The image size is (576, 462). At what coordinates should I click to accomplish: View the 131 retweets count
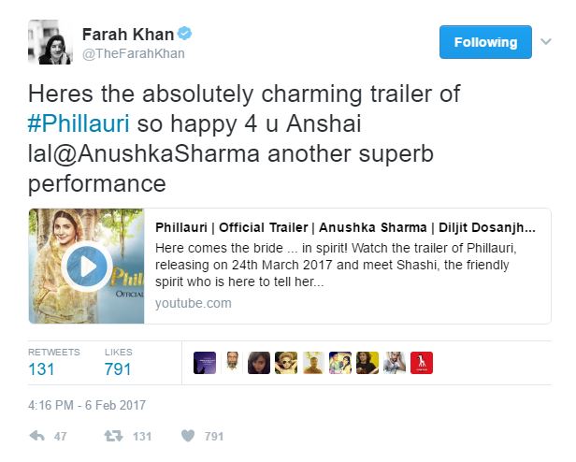point(41,369)
